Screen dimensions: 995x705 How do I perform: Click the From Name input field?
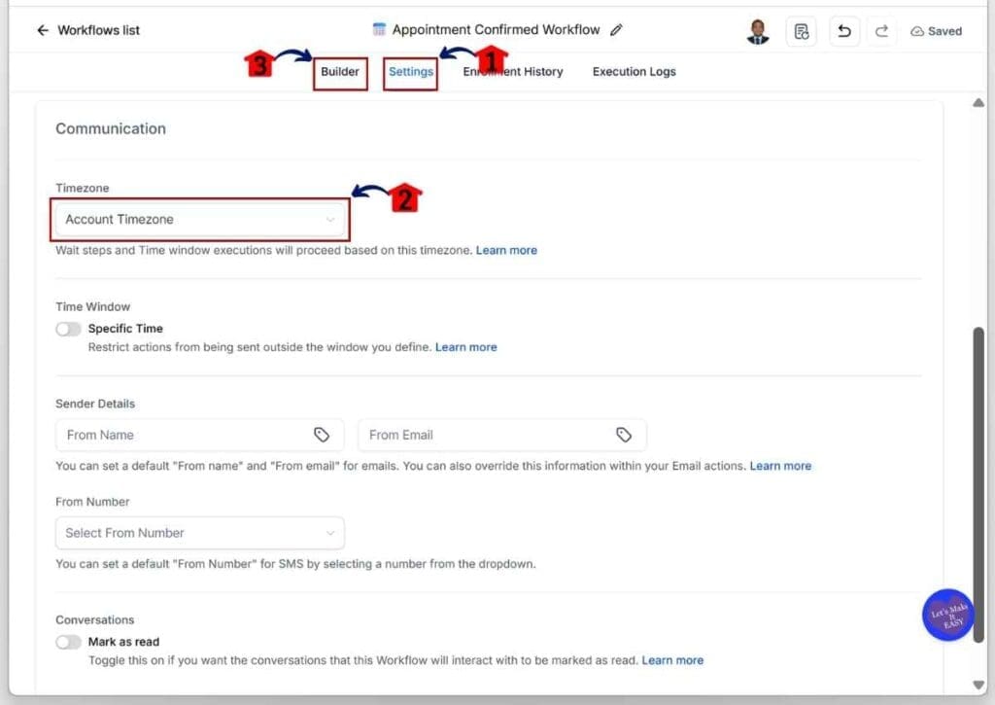(x=200, y=435)
